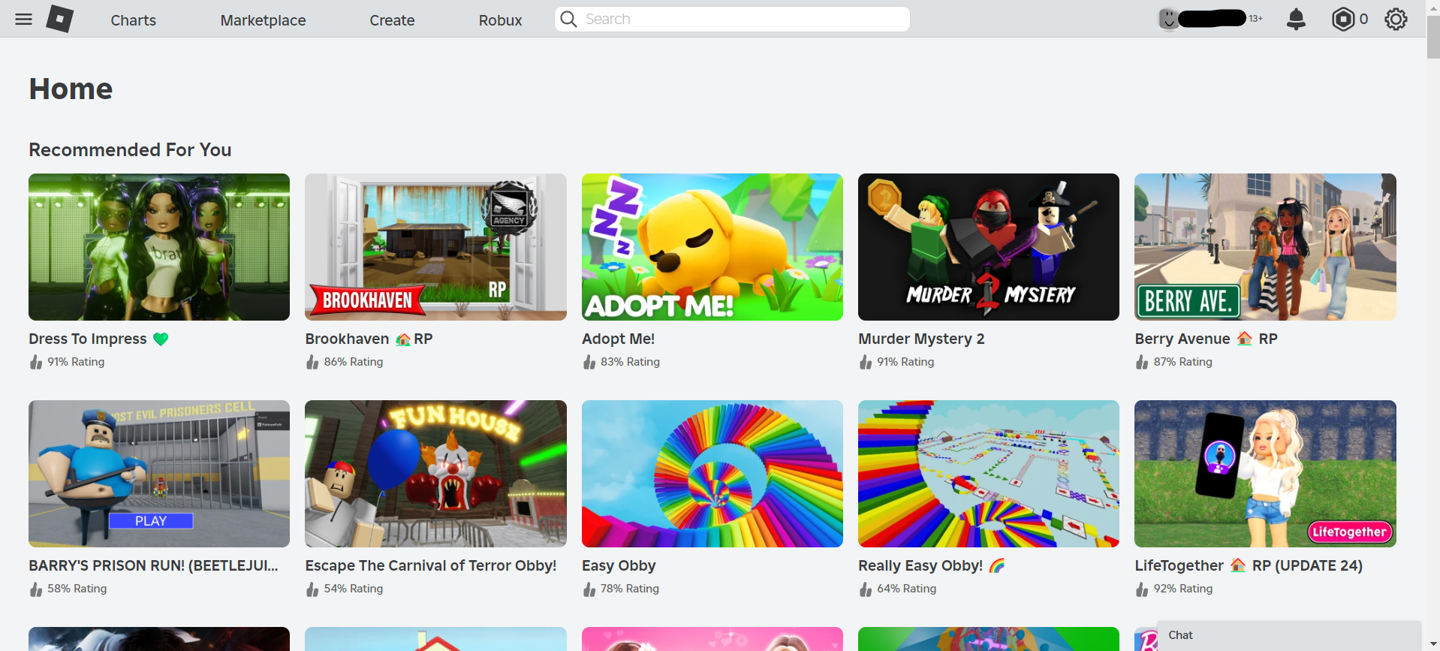The height and width of the screenshot is (651, 1440).
Task: Click the Dress To Impress thumbs-up rating icon
Action: click(35, 362)
